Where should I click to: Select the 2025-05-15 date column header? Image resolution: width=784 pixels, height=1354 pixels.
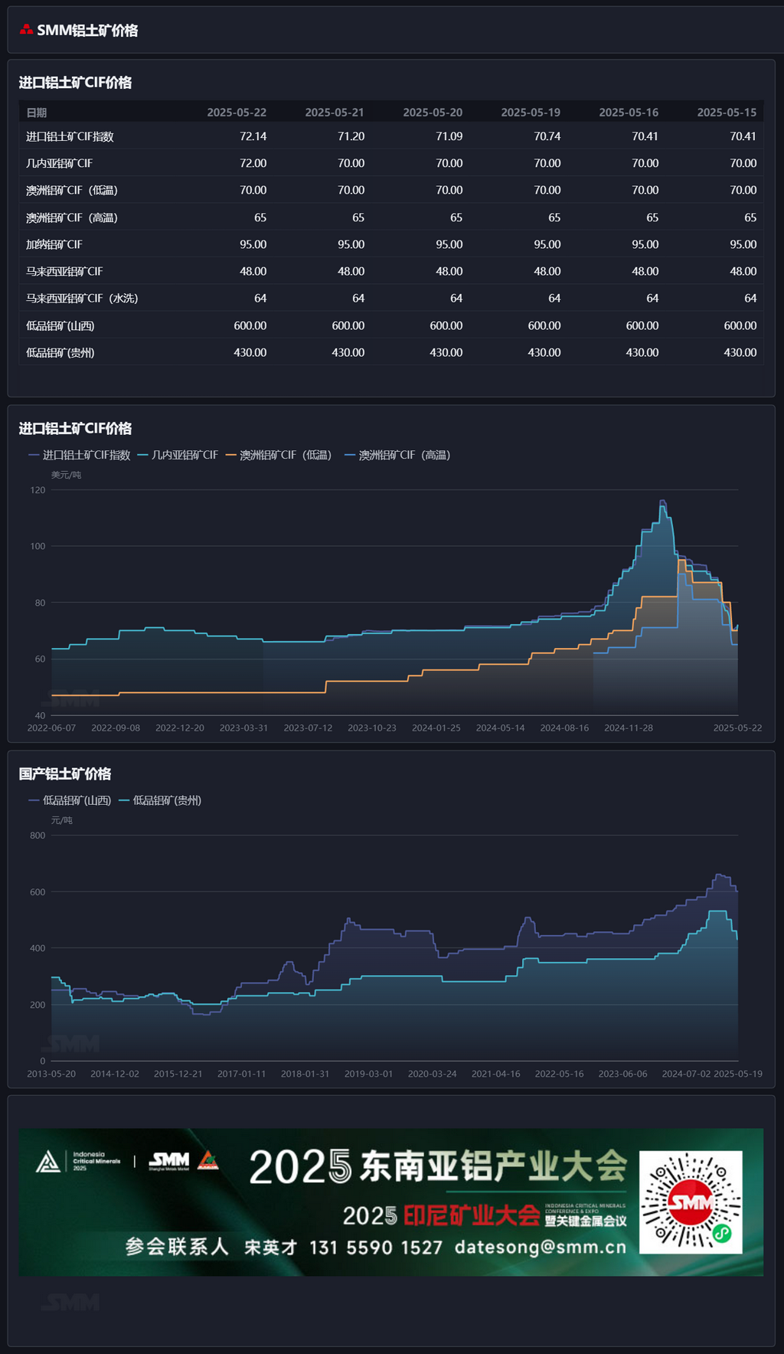(726, 113)
